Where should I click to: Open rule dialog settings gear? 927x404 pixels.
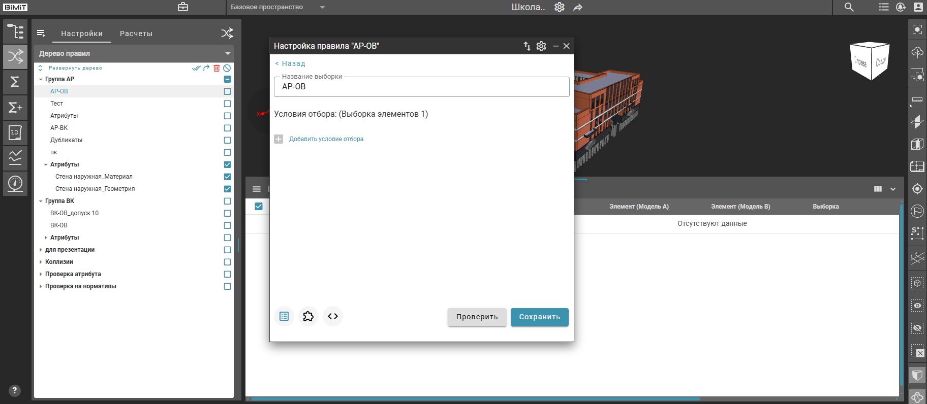click(541, 46)
